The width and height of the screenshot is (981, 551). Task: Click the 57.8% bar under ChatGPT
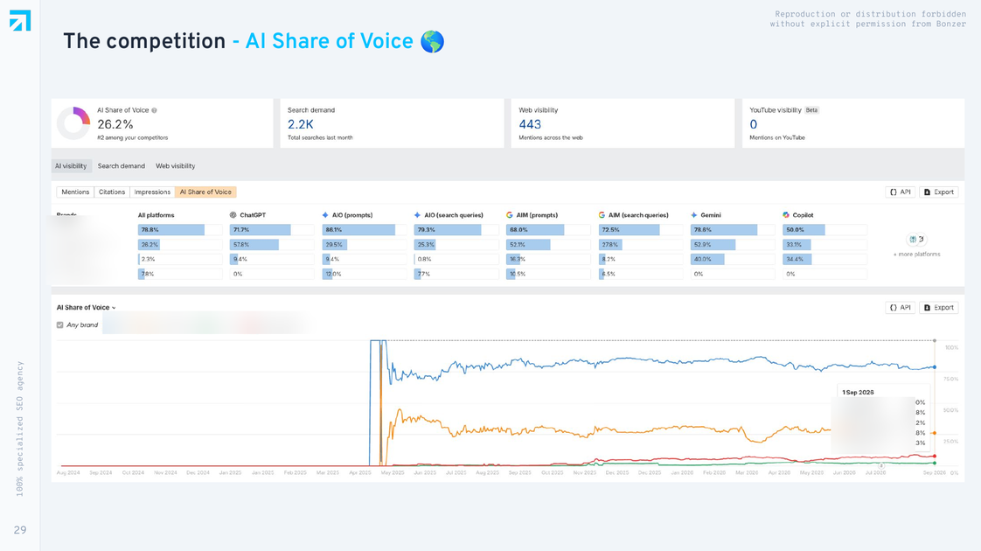point(254,244)
